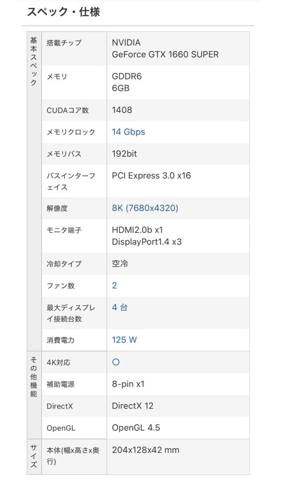
Task: Open the 14 Gbps memory clock link
Action: pyautogui.click(x=128, y=132)
